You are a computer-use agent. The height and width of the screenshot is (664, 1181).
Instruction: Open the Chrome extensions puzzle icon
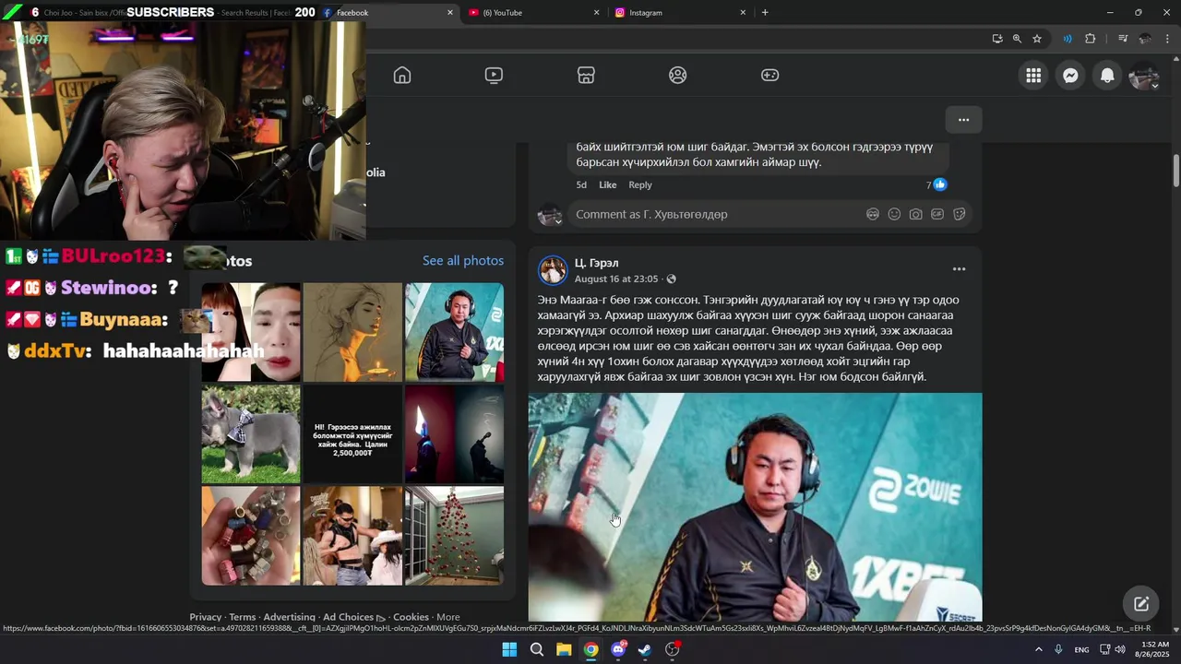[1091, 39]
